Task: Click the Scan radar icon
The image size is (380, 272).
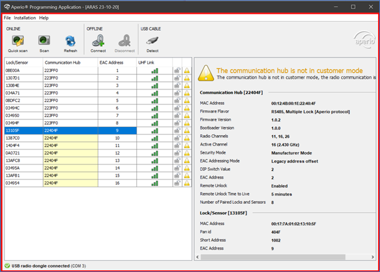Action: coord(44,41)
